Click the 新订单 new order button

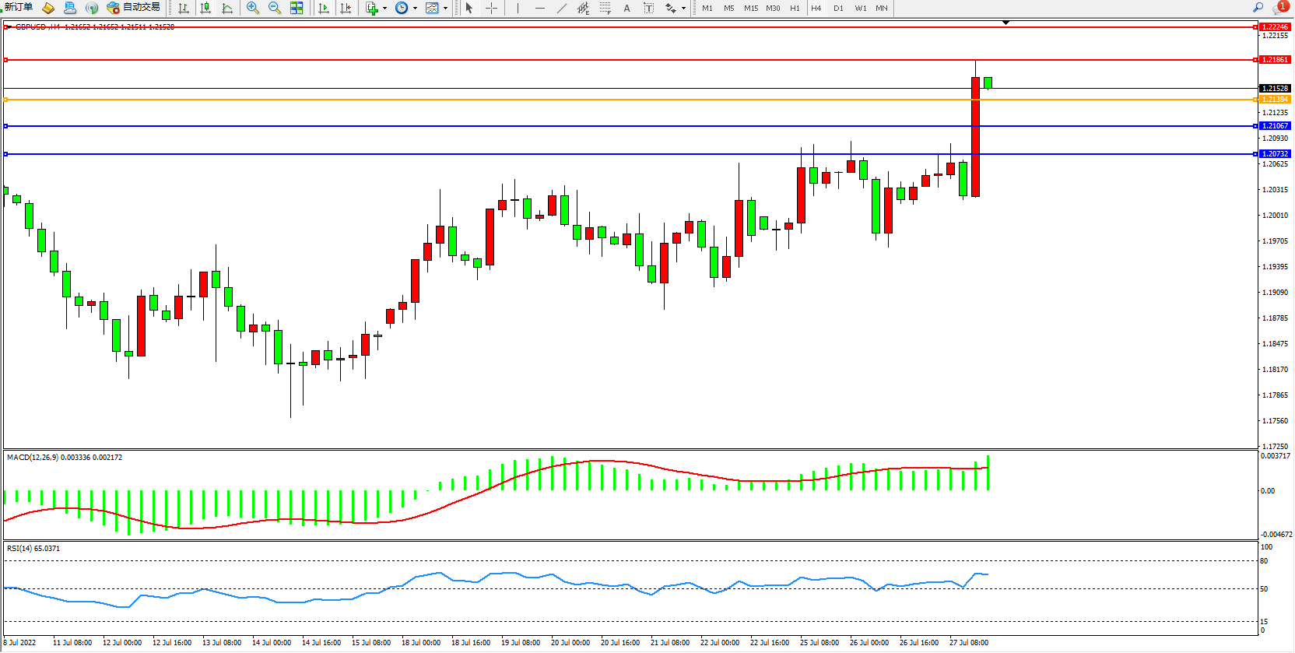18,7
